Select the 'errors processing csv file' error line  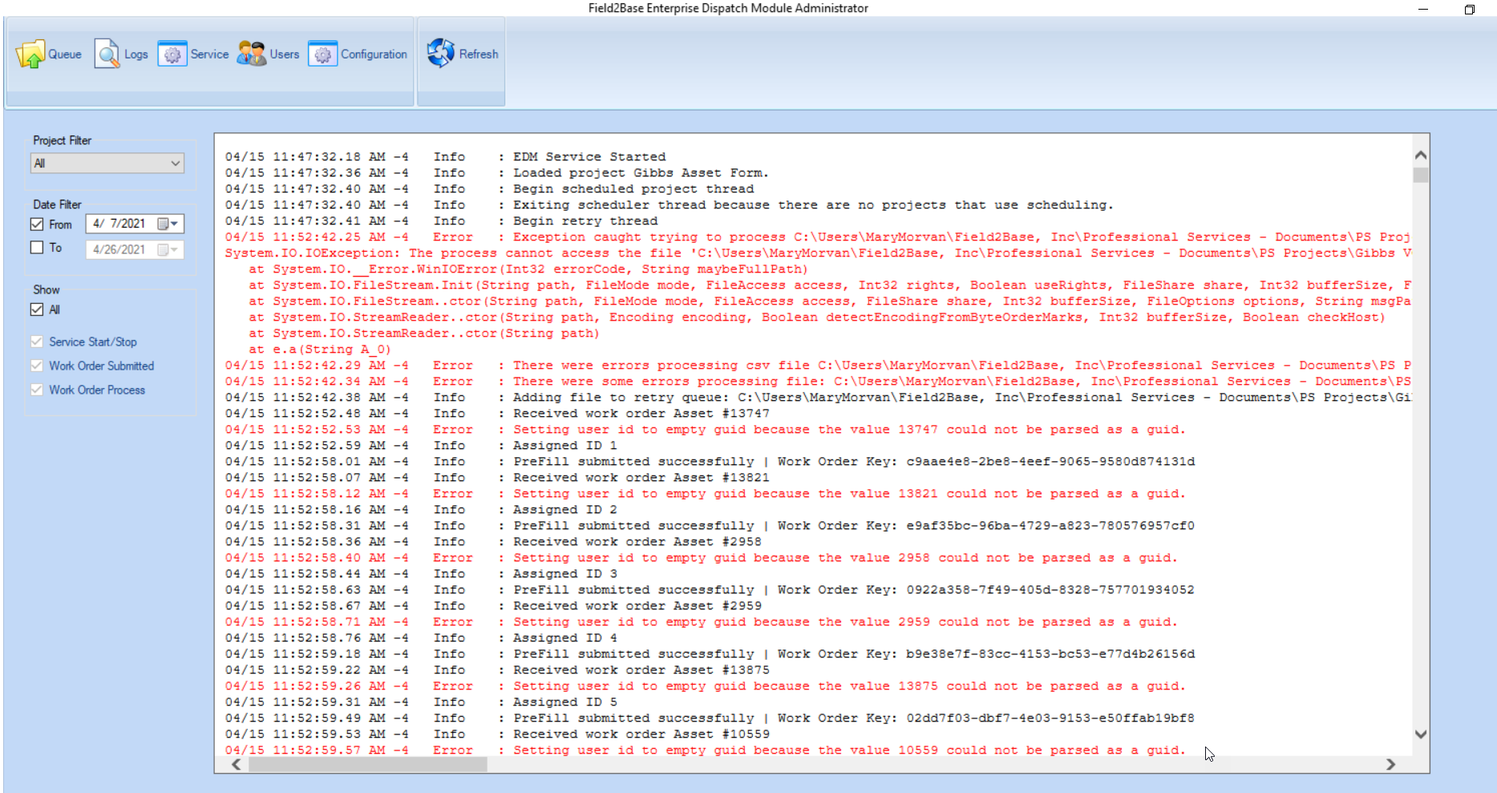[818, 366]
